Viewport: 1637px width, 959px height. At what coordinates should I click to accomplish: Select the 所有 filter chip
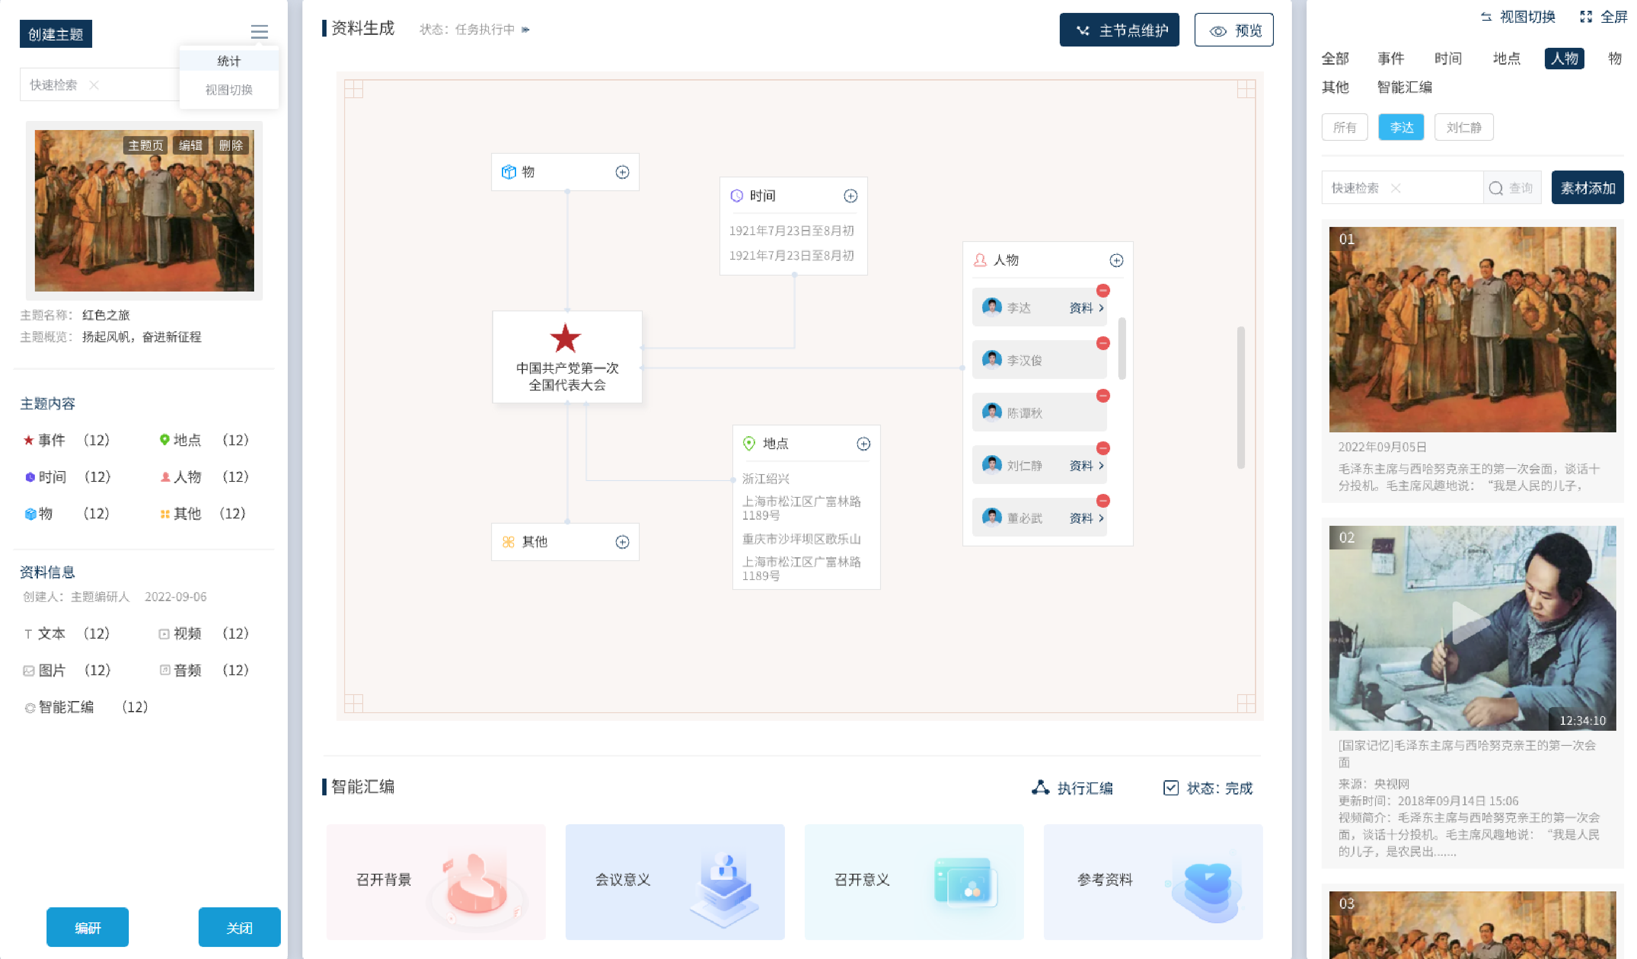point(1344,127)
